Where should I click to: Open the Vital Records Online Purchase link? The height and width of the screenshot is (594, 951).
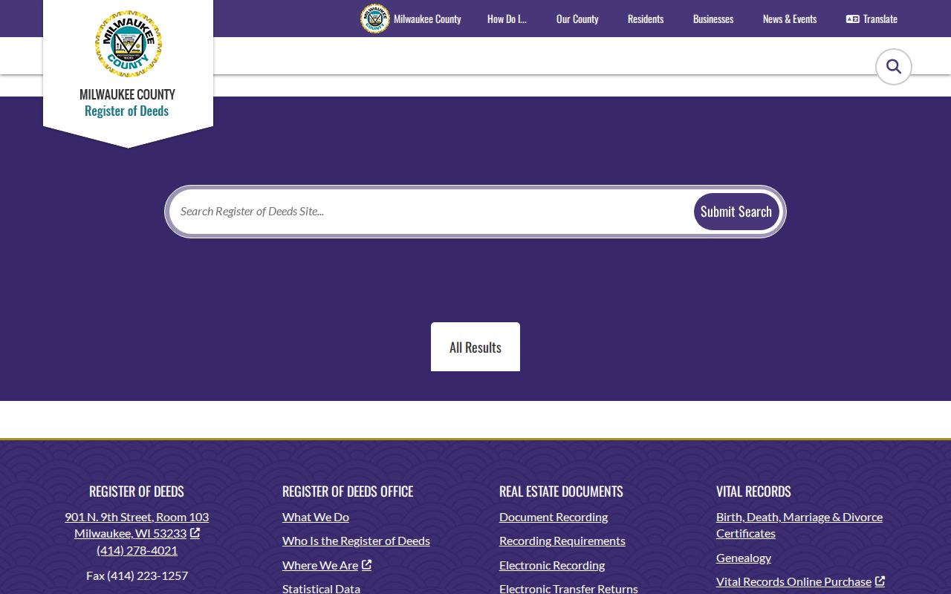[x=793, y=581]
